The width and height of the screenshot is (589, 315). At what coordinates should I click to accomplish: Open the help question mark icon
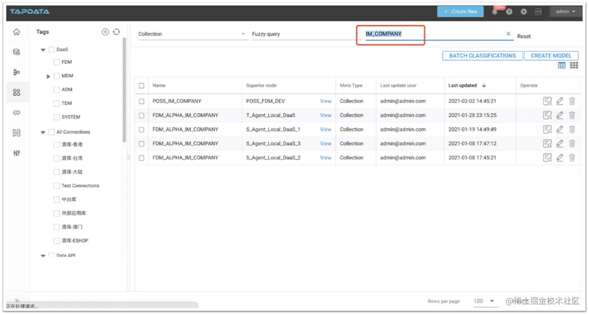(509, 12)
